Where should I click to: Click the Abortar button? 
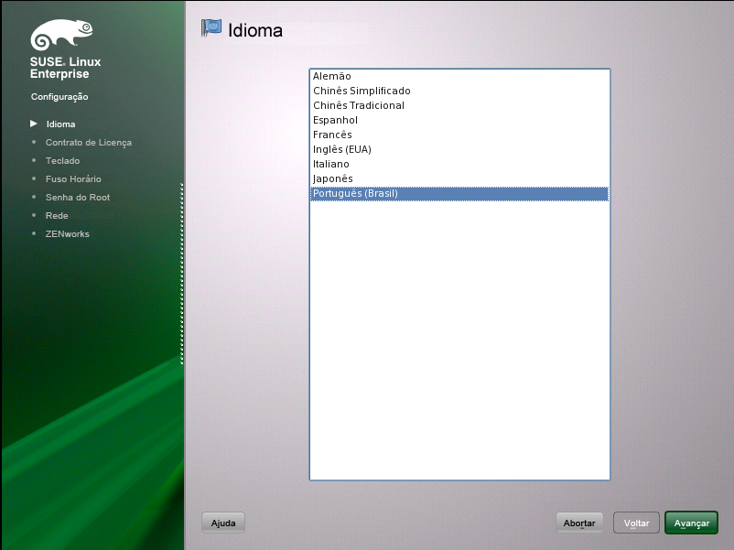[x=579, y=523]
